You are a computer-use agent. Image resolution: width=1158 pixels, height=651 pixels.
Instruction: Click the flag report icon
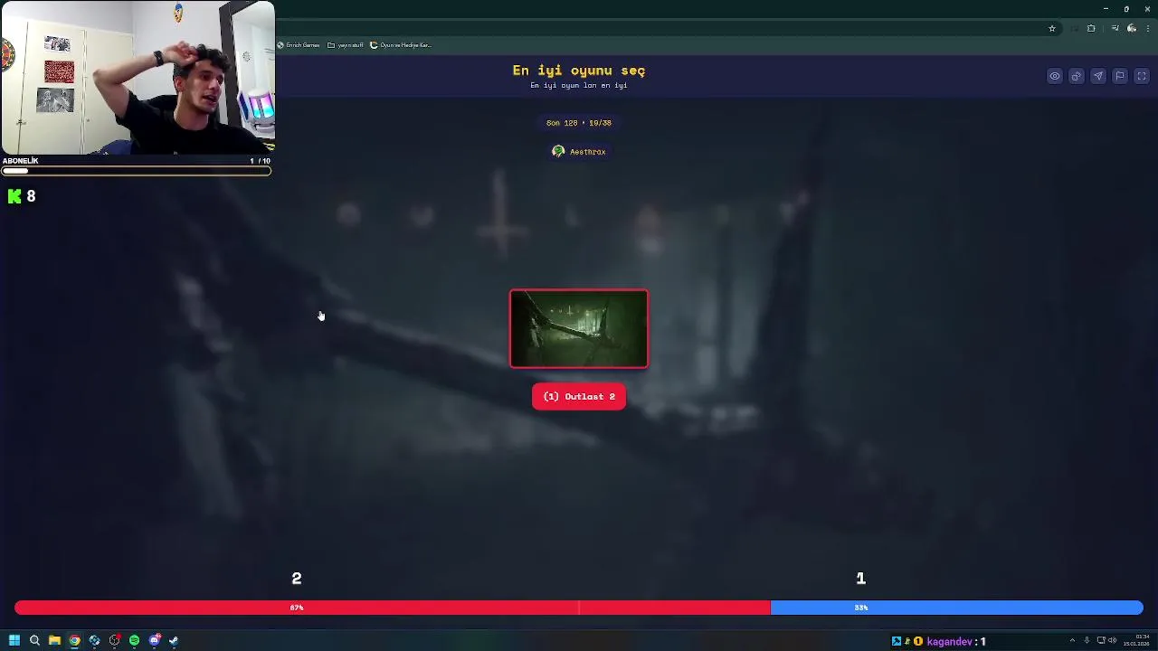pyautogui.click(x=1120, y=77)
